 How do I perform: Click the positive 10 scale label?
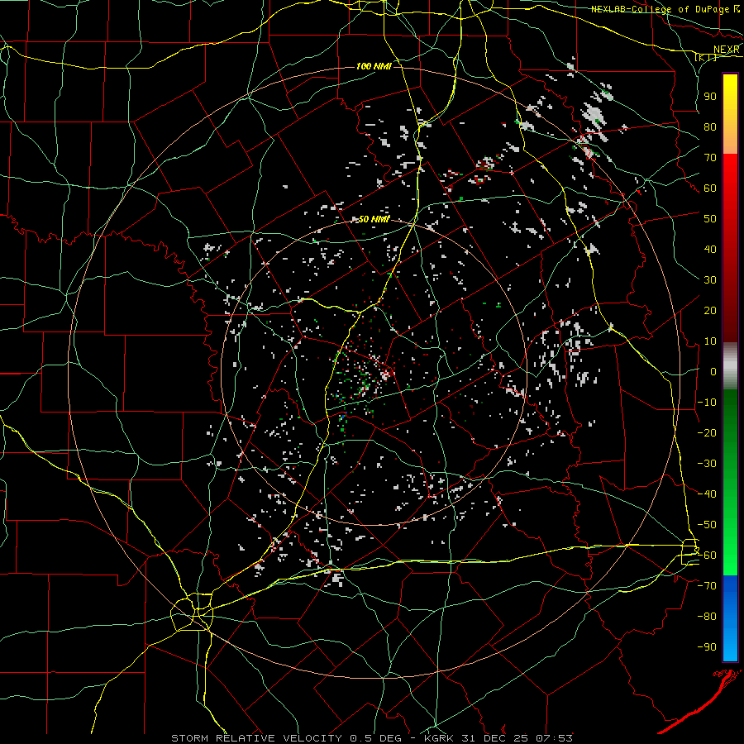710,341
